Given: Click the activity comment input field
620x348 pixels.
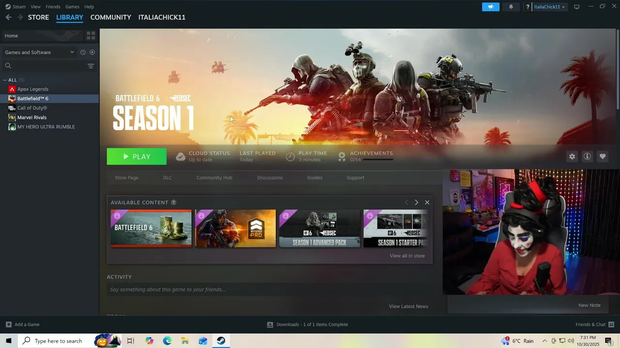Looking at the screenshot, I should pyautogui.click(x=269, y=290).
